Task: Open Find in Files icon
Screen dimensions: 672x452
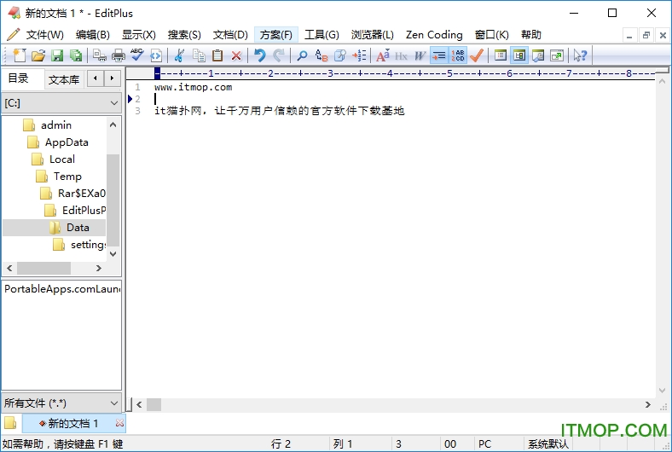Action: pos(340,55)
